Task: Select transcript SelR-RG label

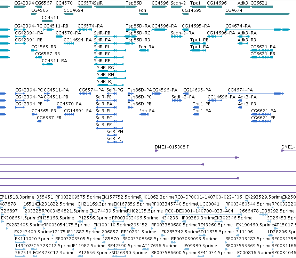Action: (105, 68)
